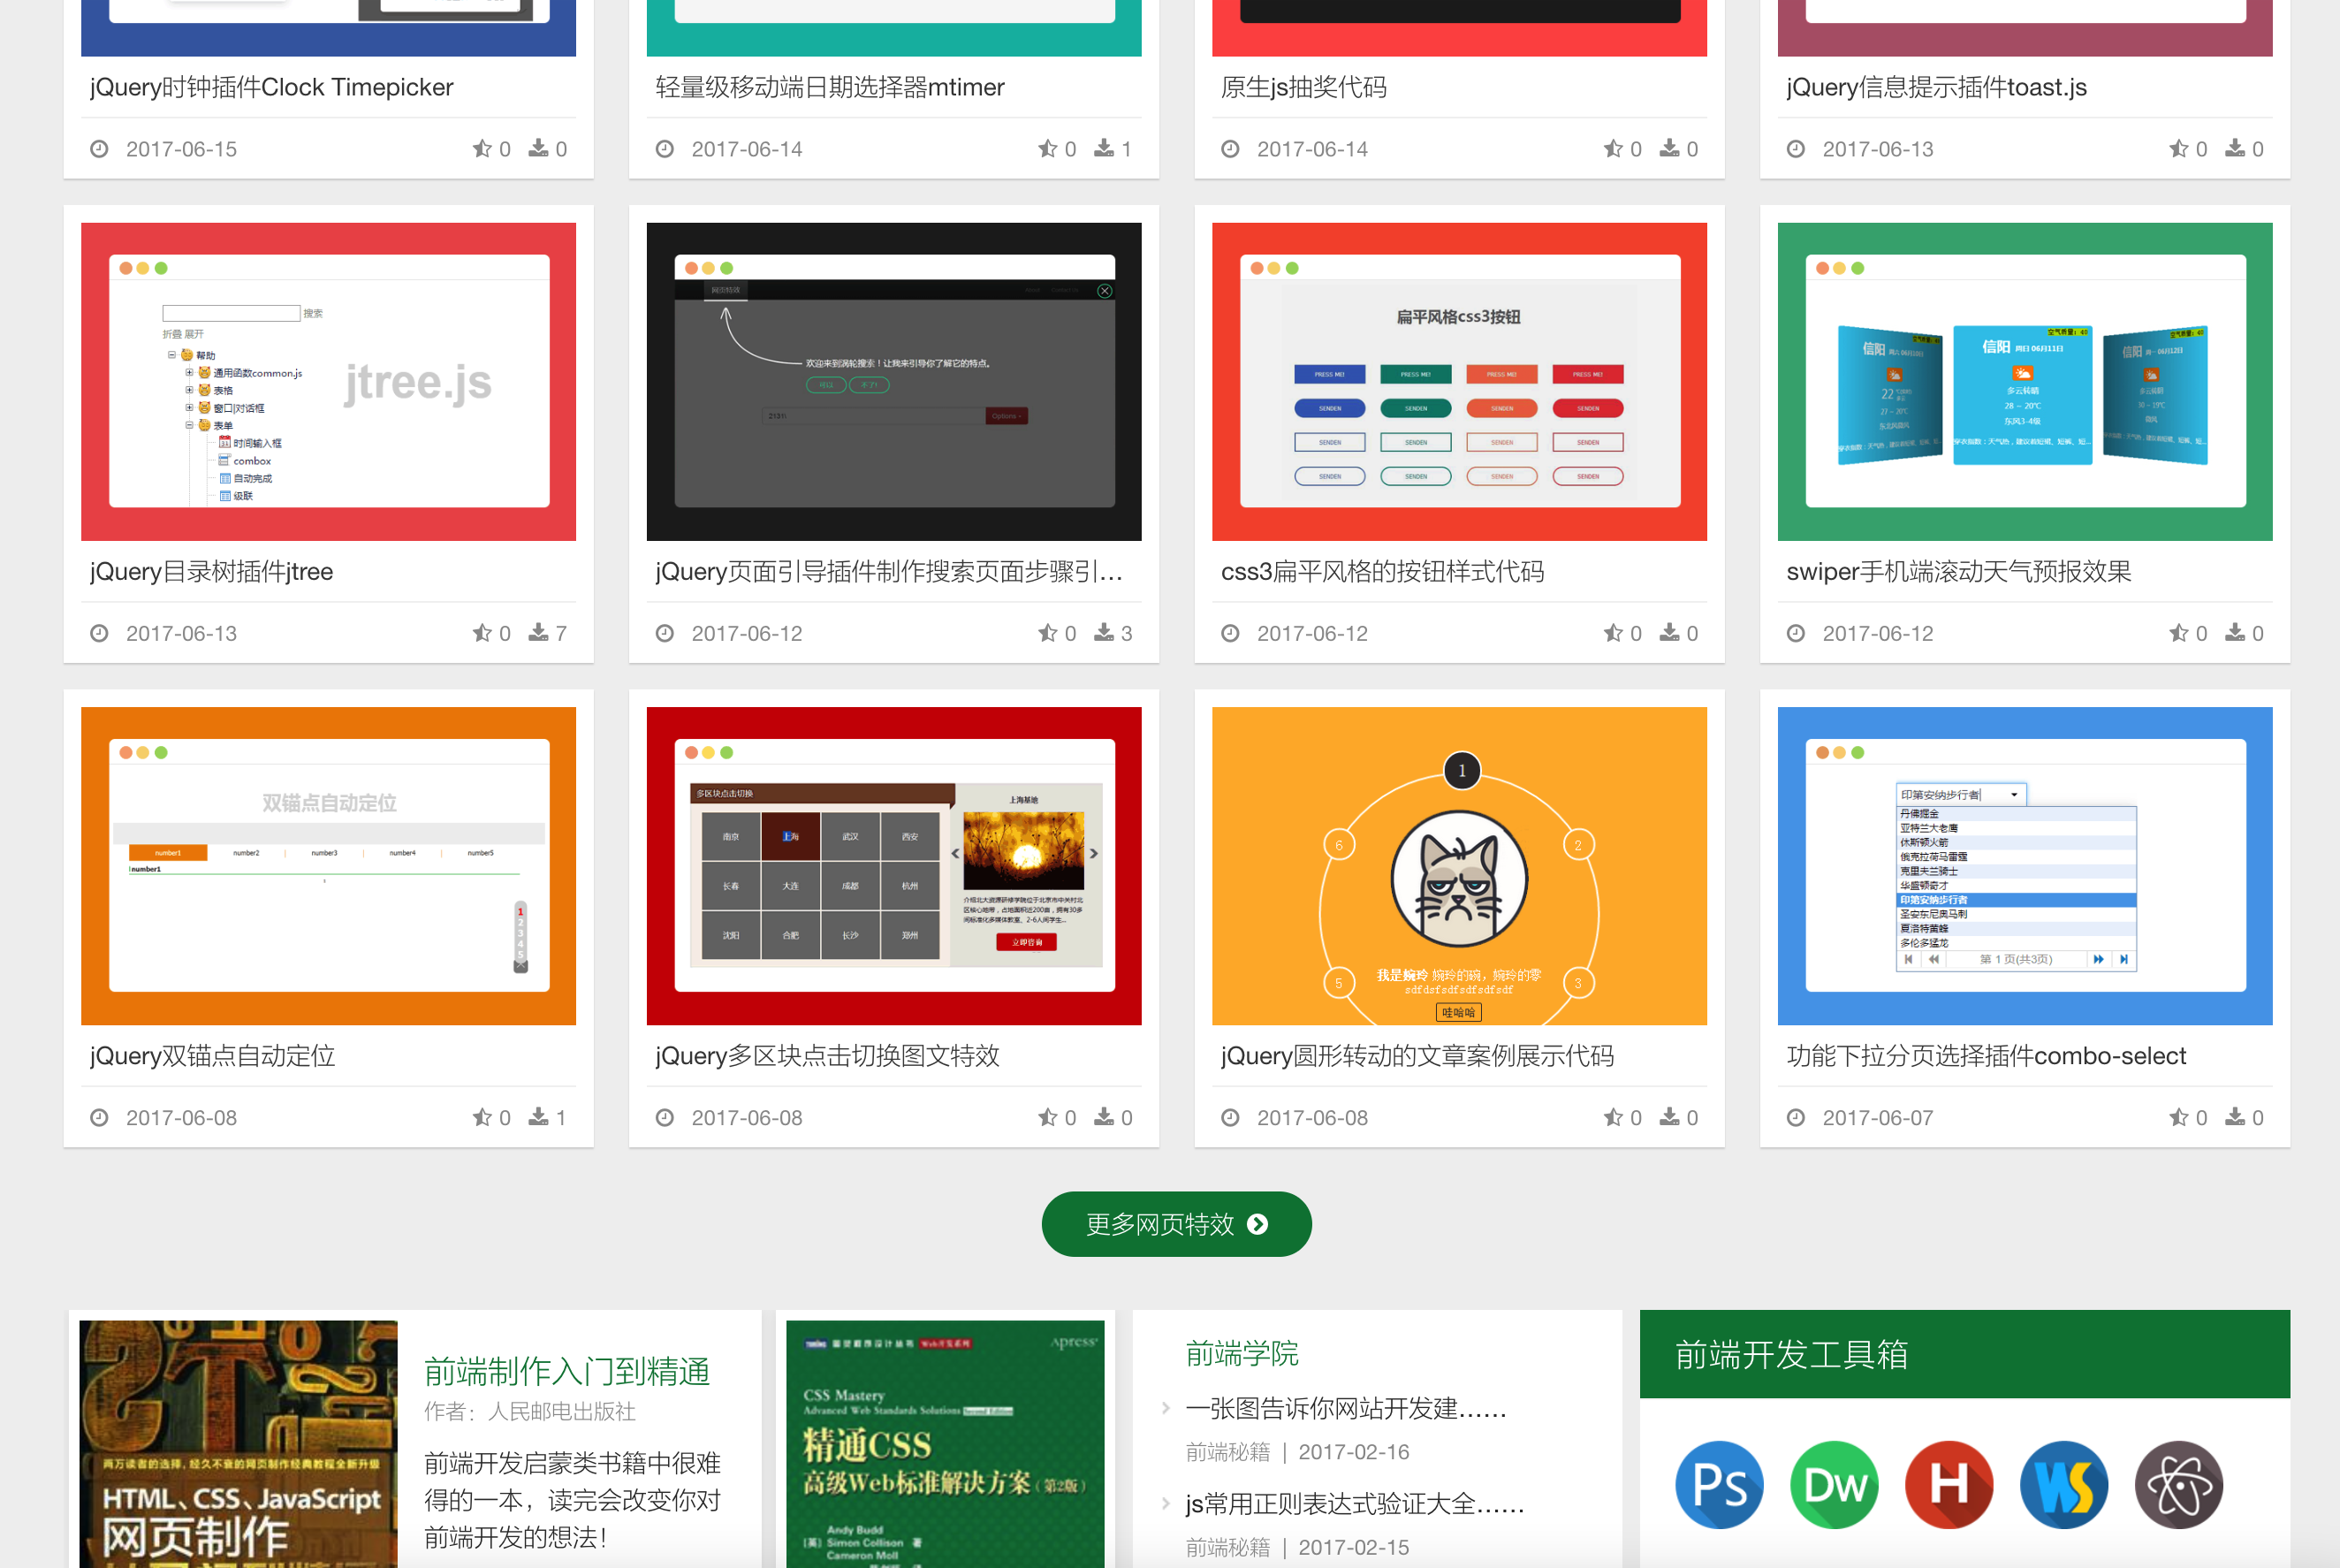Click the dark page-guide preview thumbnail
The image size is (2340, 1568).
pyautogui.click(x=893, y=382)
